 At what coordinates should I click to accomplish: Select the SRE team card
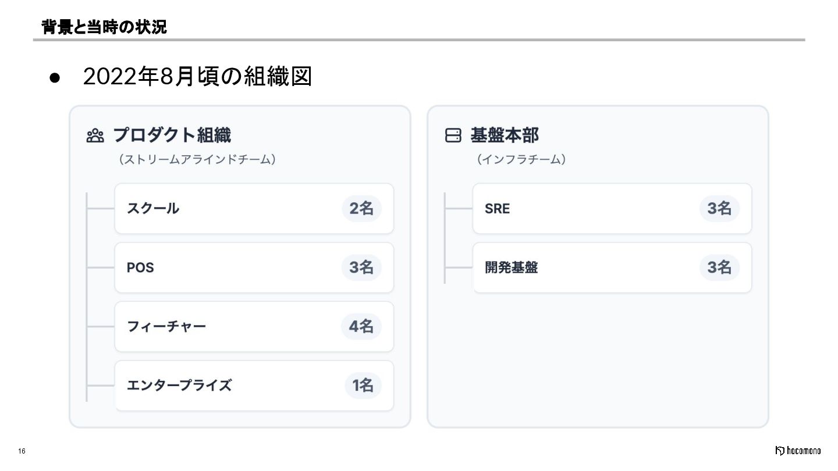tap(612, 209)
